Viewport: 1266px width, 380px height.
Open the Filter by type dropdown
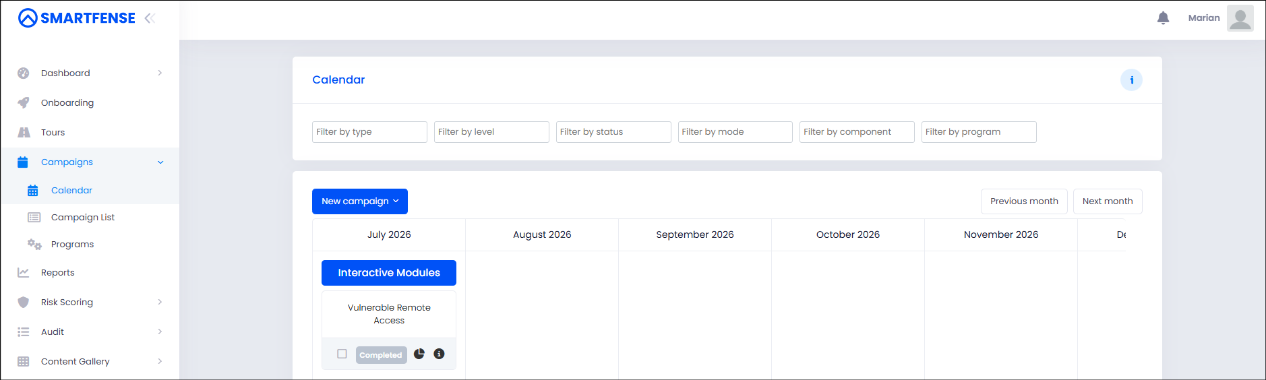369,132
